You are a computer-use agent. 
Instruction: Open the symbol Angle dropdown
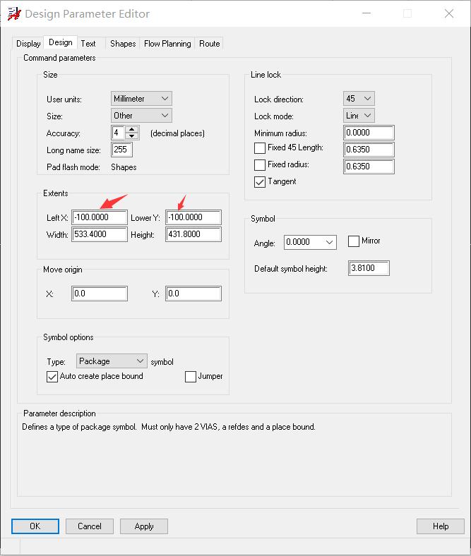310,242
